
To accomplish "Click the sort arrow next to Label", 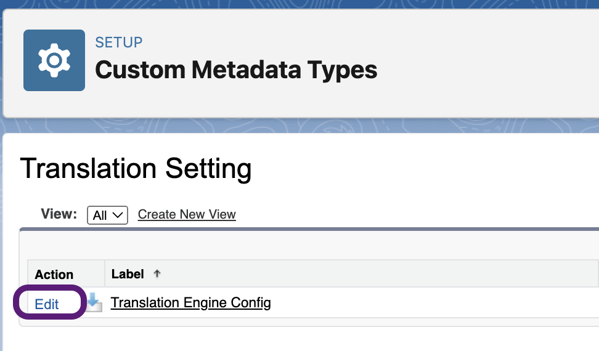I will [157, 274].
